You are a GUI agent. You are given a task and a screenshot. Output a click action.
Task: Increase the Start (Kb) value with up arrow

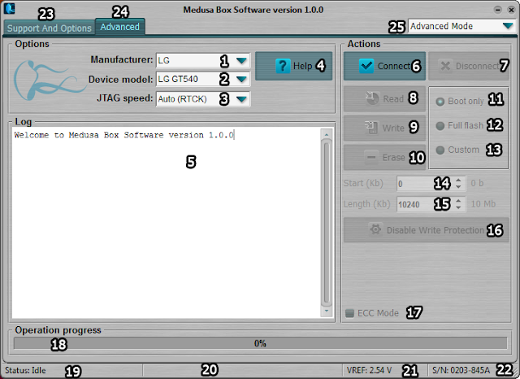[x=458, y=180]
